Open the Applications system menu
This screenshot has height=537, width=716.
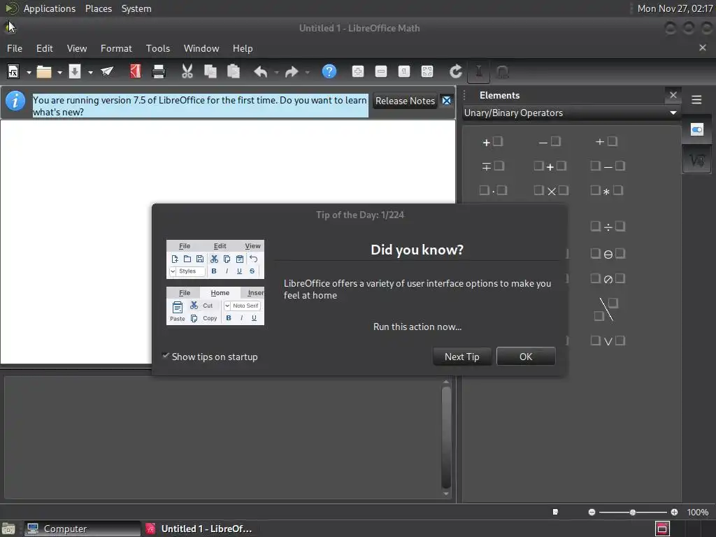(50, 8)
